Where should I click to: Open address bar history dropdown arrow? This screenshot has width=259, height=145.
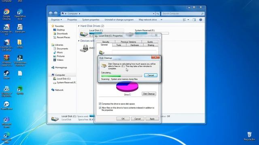pos(154,14)
